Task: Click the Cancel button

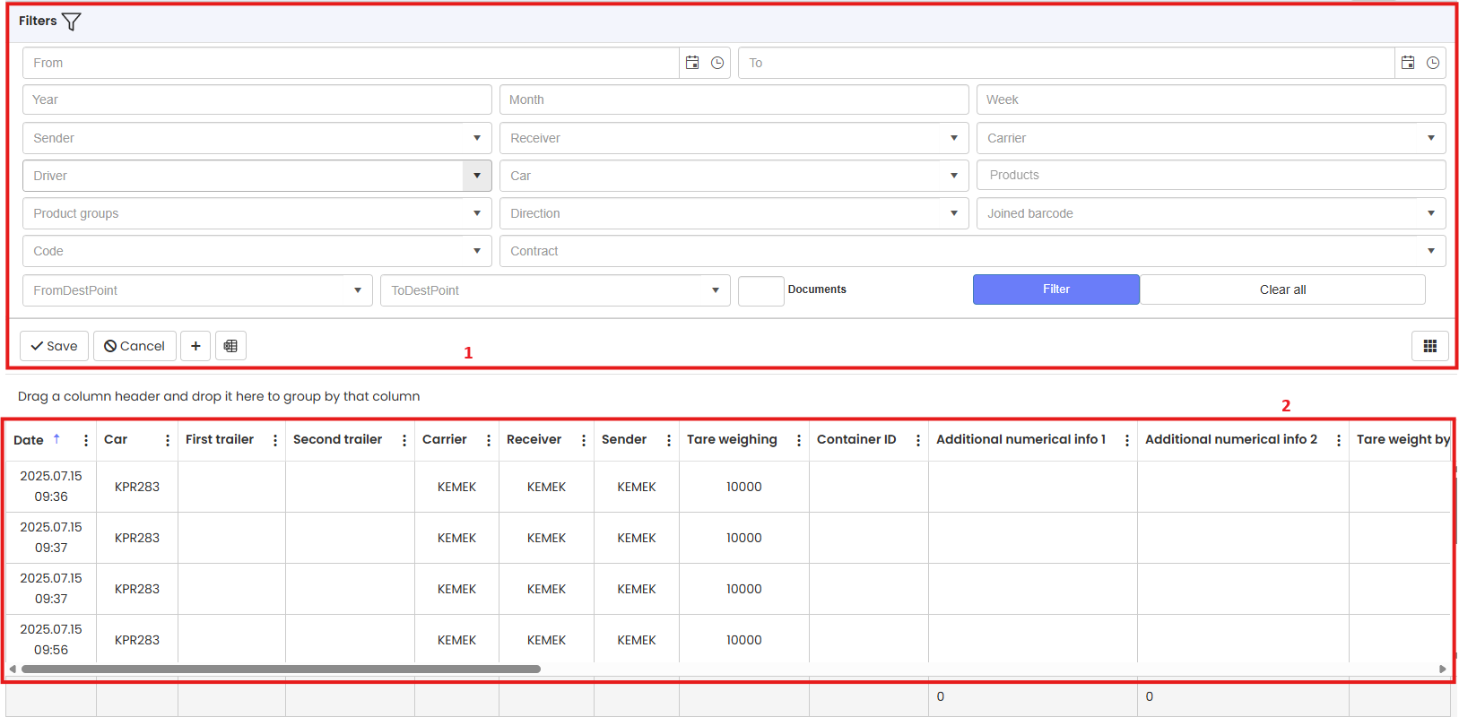Action: 135,346
